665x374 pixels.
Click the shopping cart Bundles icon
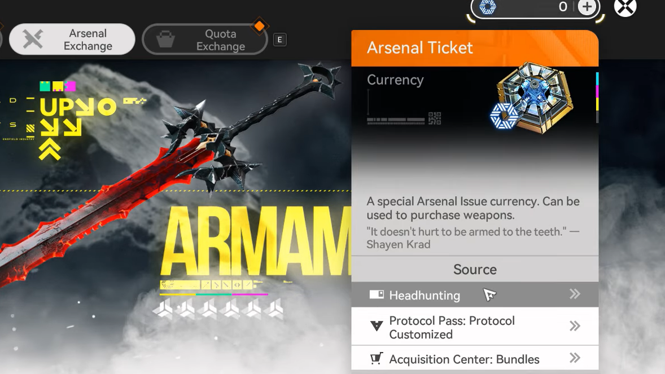(377, 358)
